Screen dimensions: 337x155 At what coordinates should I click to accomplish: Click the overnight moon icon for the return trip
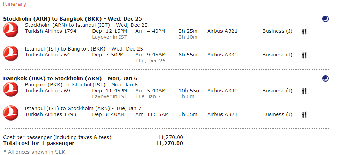(325, 78)
